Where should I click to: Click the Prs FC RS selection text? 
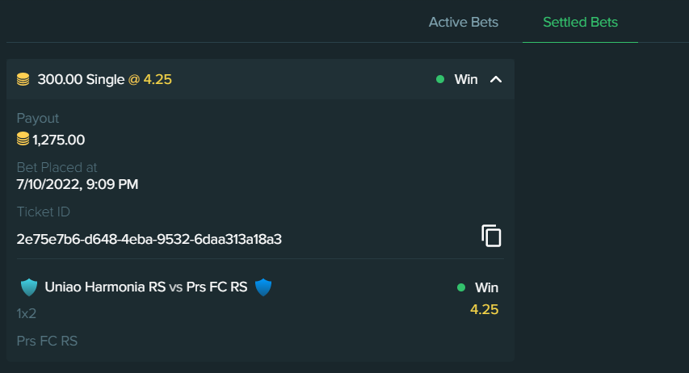47,341
